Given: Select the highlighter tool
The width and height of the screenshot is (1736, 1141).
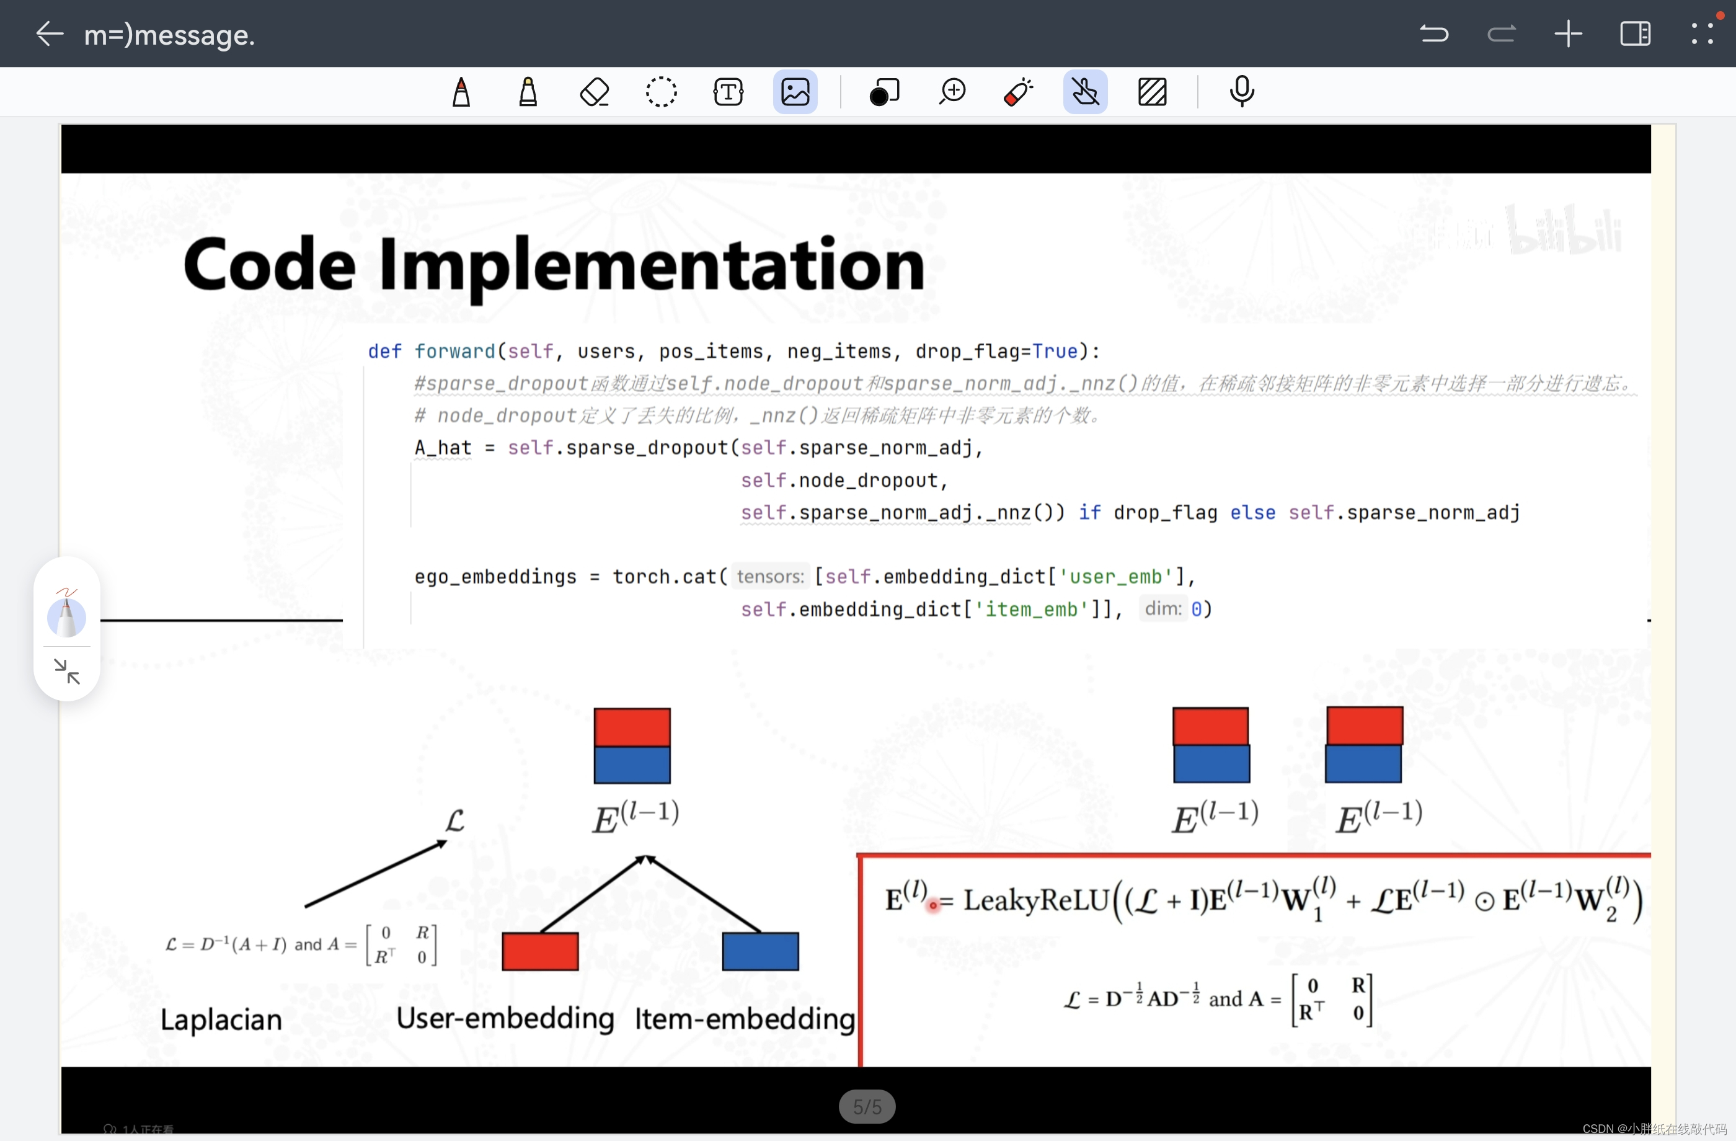Looking at the screenshot, I should 528,92.
